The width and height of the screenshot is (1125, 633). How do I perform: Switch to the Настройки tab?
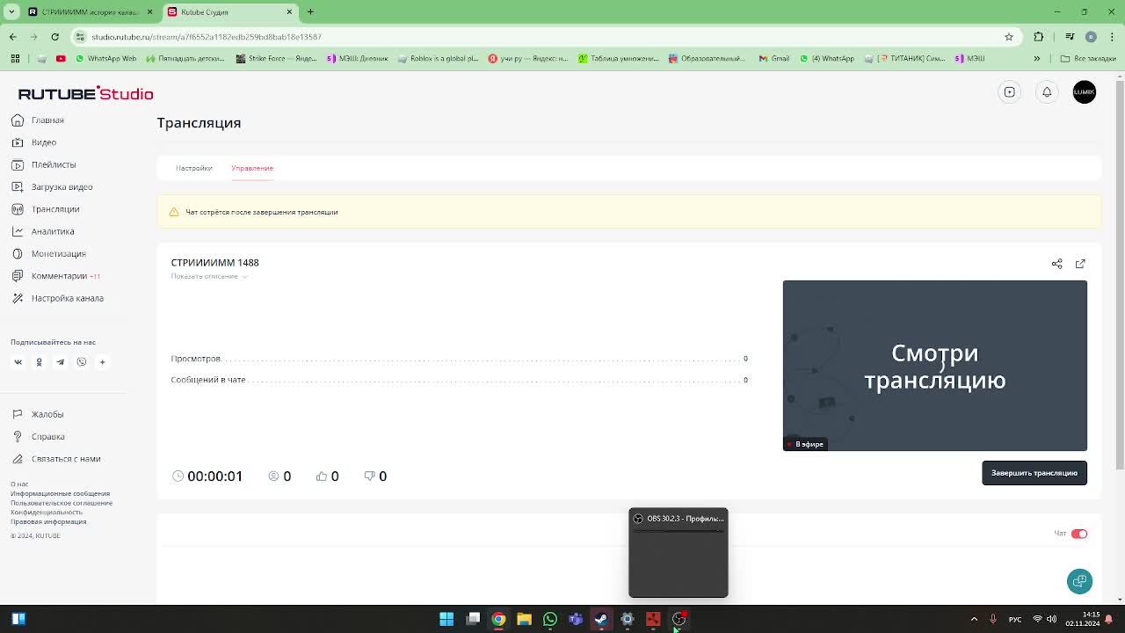pyautogui.click(x=193, y=168)
